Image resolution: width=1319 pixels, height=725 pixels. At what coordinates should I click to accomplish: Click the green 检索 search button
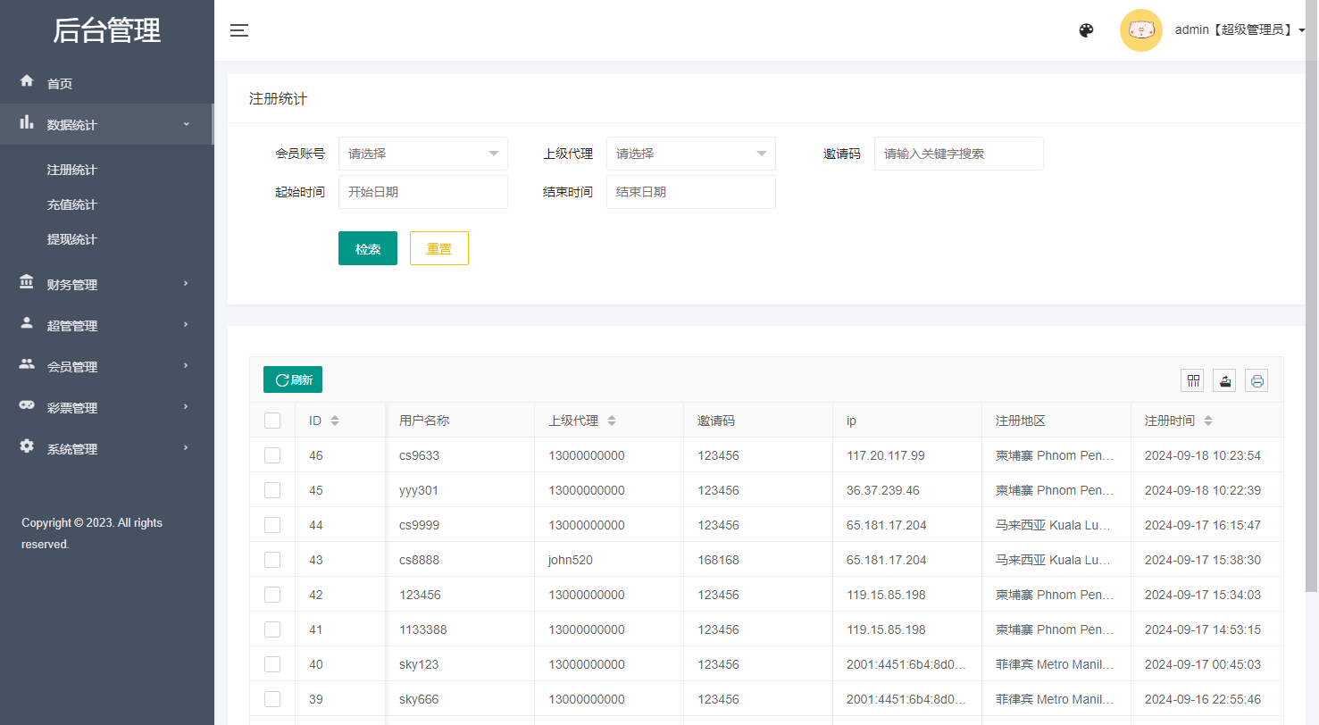(x=367, y=248)
